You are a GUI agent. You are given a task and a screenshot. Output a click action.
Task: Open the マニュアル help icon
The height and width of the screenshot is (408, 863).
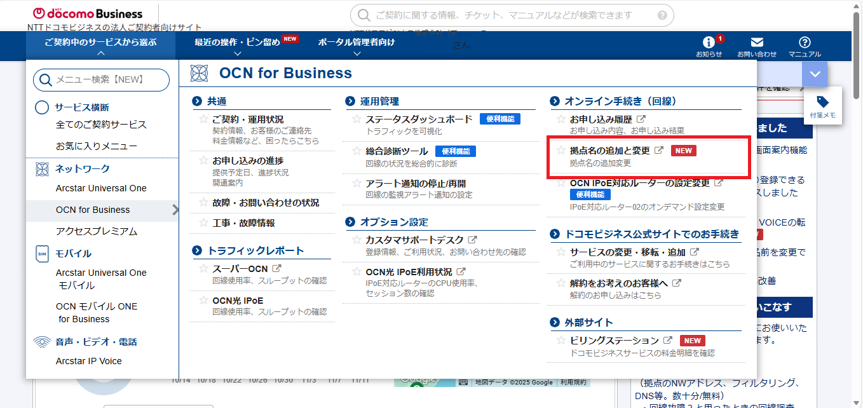pyautogui.click(x=805, y=43)
